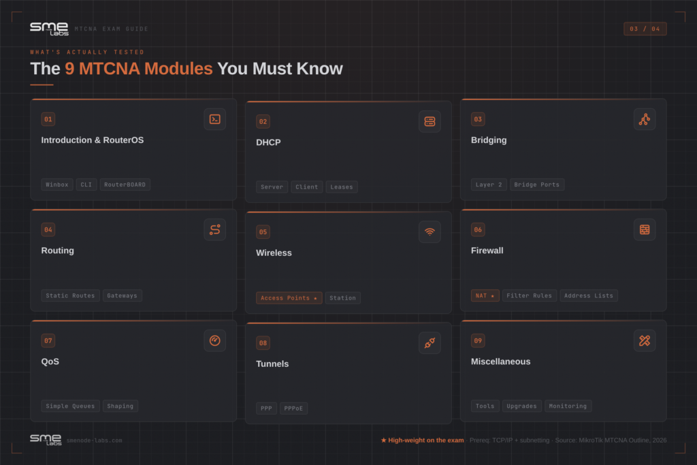Click the 07 number badge
The width and height of the screenshot is (697, 465).
click(x=48, y=340)
